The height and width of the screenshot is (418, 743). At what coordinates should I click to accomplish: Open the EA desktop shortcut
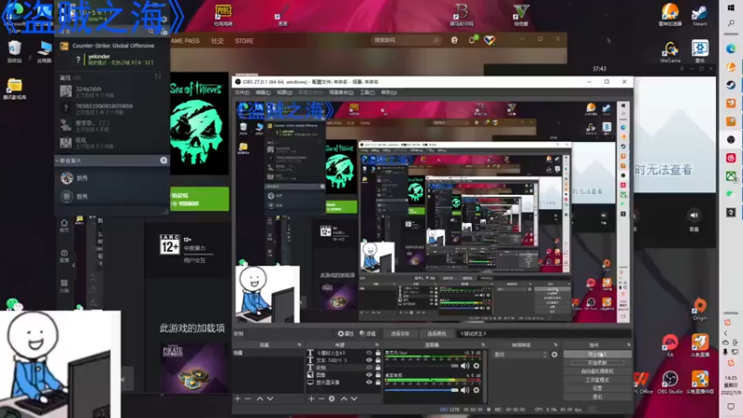point(670,345)
